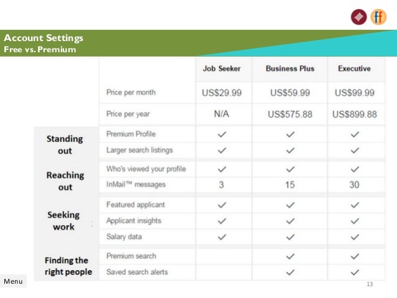Click Job Seeker Premium Profile checkmark
This screenshot has height=298, width=397.
tap(222, 134)
